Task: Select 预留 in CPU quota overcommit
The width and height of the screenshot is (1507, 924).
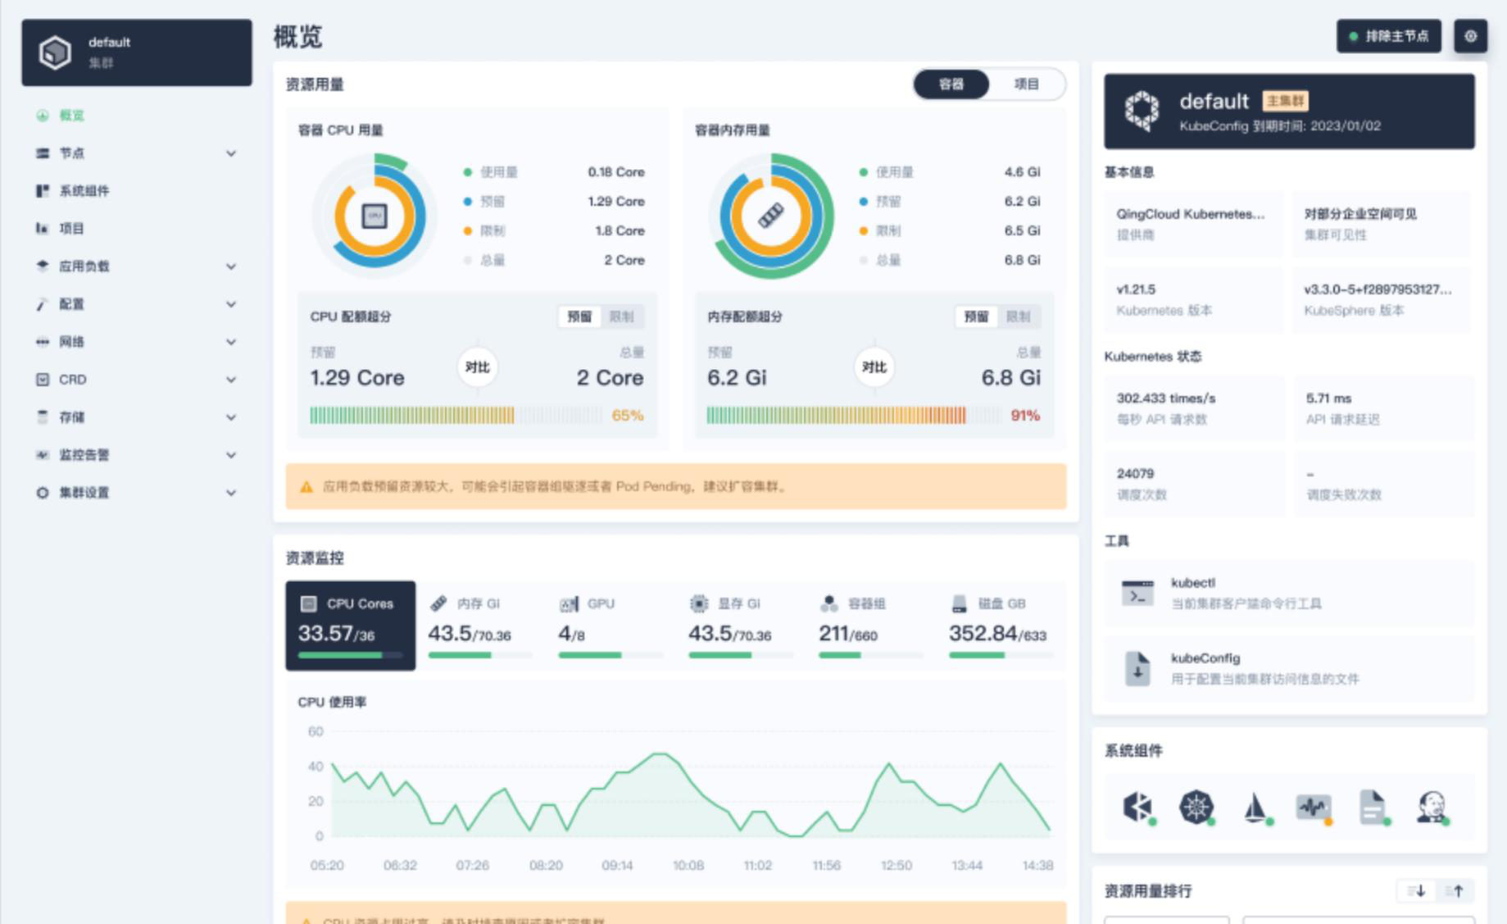Action: pos(579,316)
